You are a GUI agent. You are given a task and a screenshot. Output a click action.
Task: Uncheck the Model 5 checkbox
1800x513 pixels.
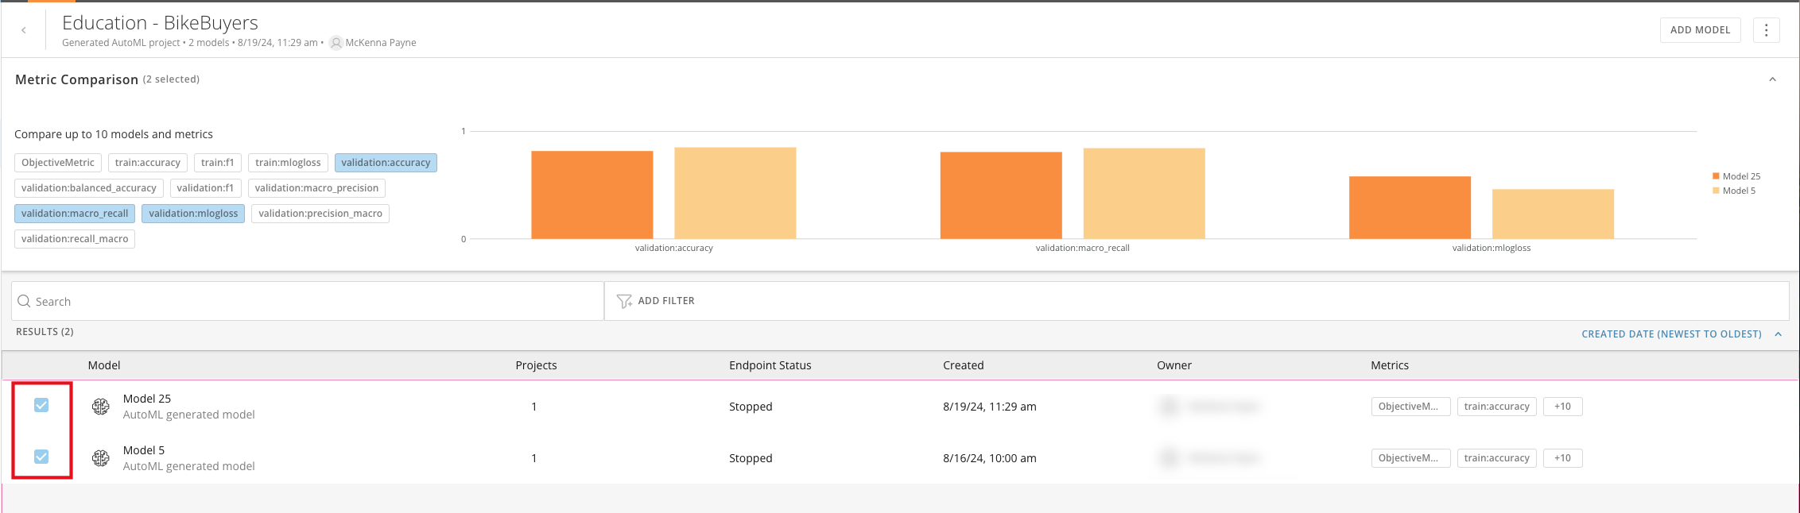pyautogui.click(x=41, y=457)
